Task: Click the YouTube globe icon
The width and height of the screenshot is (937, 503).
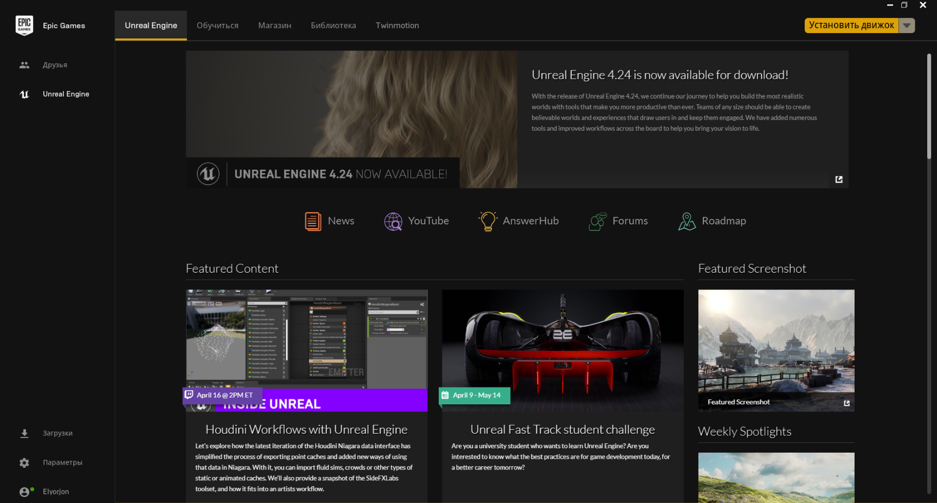Action: coord(393,221)
